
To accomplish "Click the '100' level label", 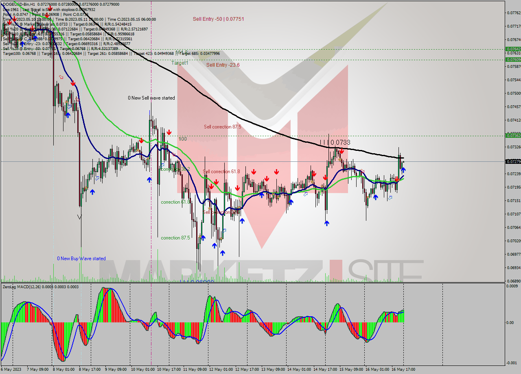I will 182,139.
